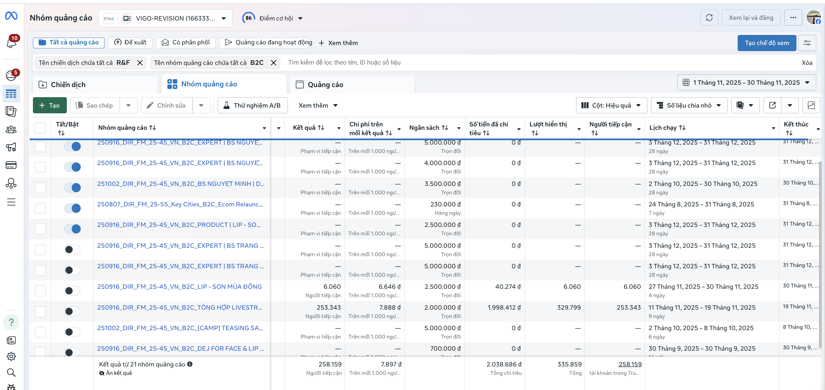Click the sidebar search magnifier icon
This screenshot has height=390, width=825.
pyautogui.click(x=11, y=372)
